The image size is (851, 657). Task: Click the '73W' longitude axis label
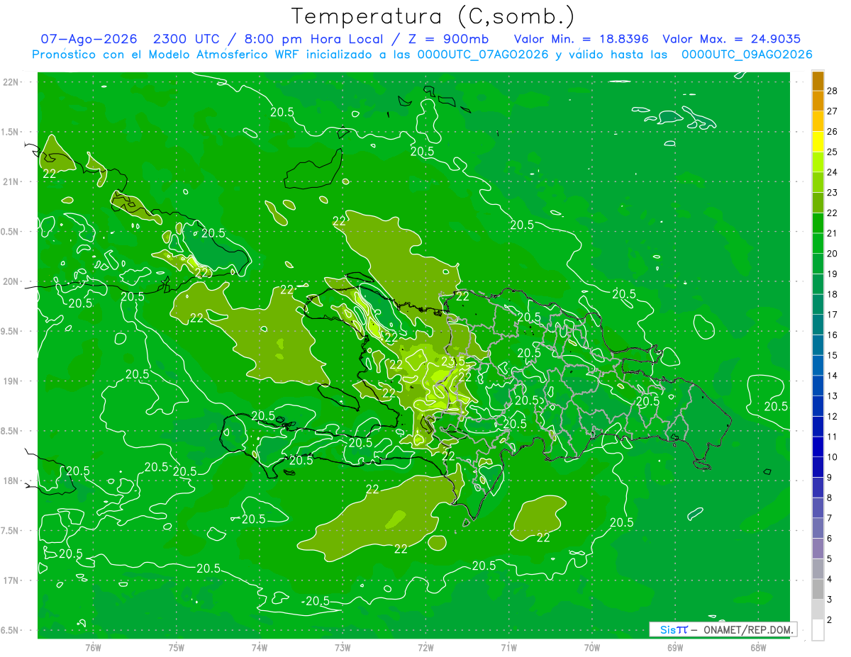pyautogui.click(x=343, y=647)
